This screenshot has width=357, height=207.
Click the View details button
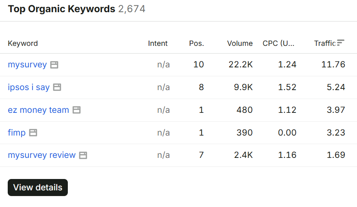[x=38, y=188]
